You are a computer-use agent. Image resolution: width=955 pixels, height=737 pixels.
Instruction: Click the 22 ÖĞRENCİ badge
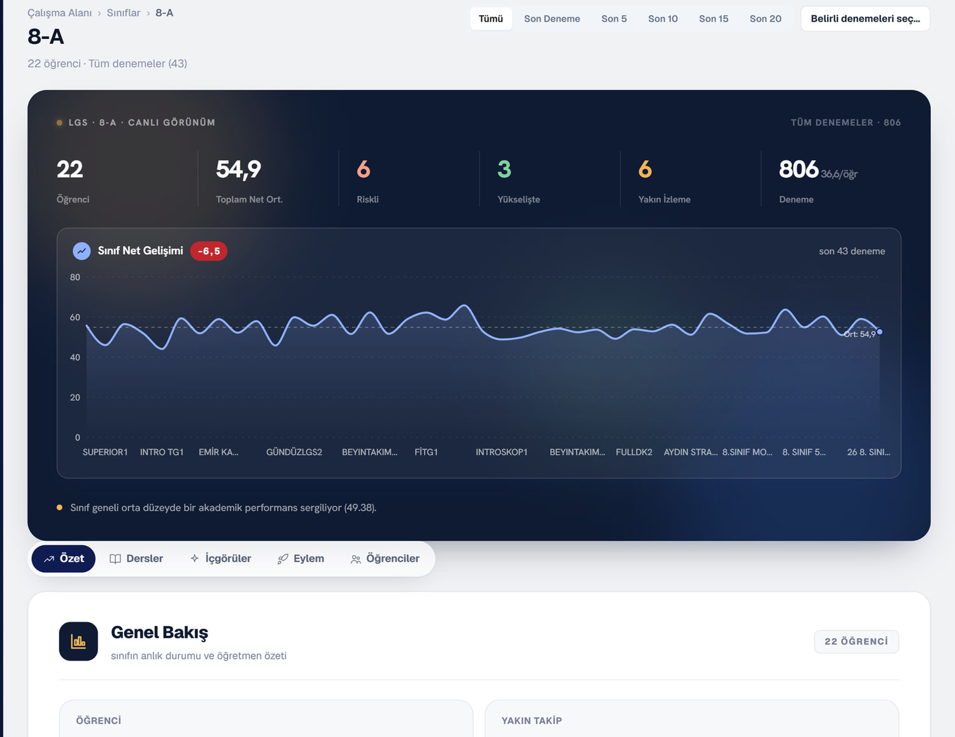856,641
